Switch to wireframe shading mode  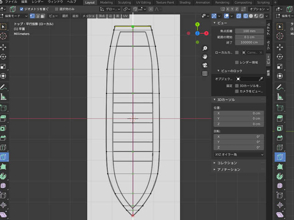coord(245,16)
